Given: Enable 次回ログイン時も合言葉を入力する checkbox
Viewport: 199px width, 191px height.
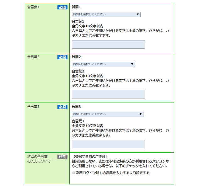Looking at the screenshot, I should click(74, 173).
